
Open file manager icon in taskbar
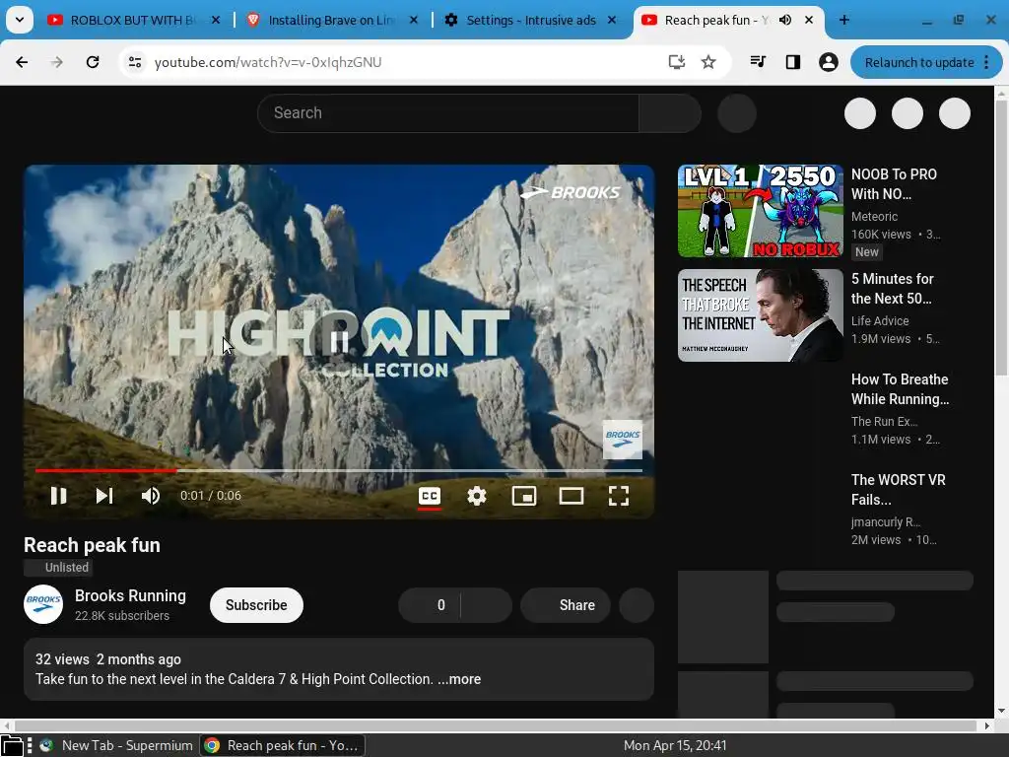[x=12, y=746]
